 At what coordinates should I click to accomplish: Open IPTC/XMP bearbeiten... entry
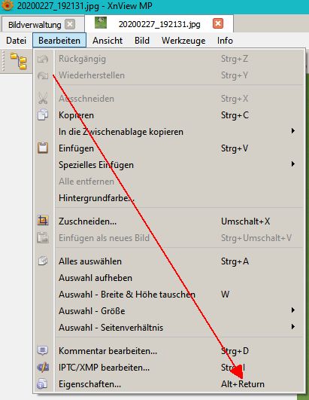pyautogui.click(x=169, y=368)
